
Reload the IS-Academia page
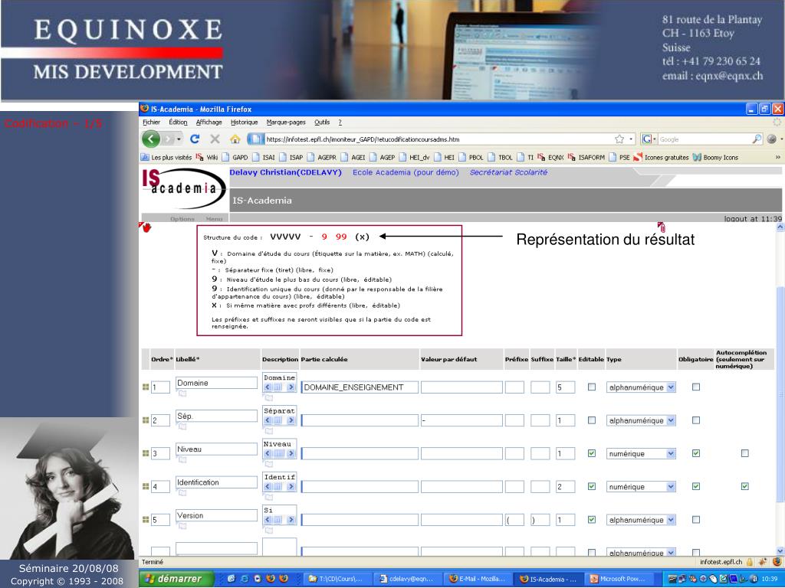point(195,139)
